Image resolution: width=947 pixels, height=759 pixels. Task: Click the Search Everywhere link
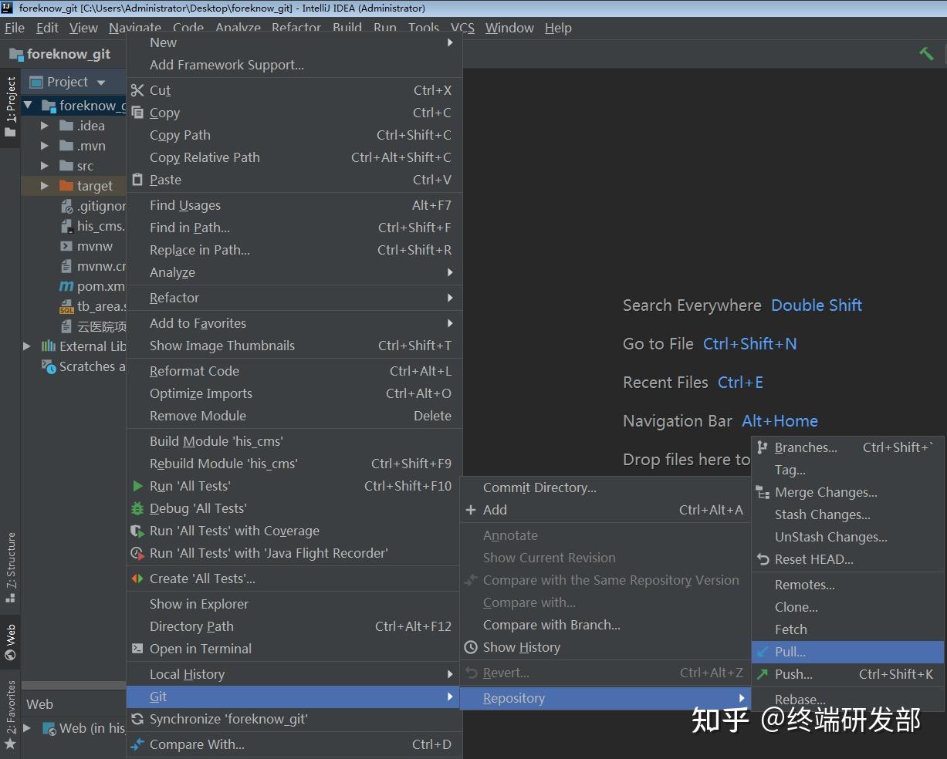pos(692,305)
